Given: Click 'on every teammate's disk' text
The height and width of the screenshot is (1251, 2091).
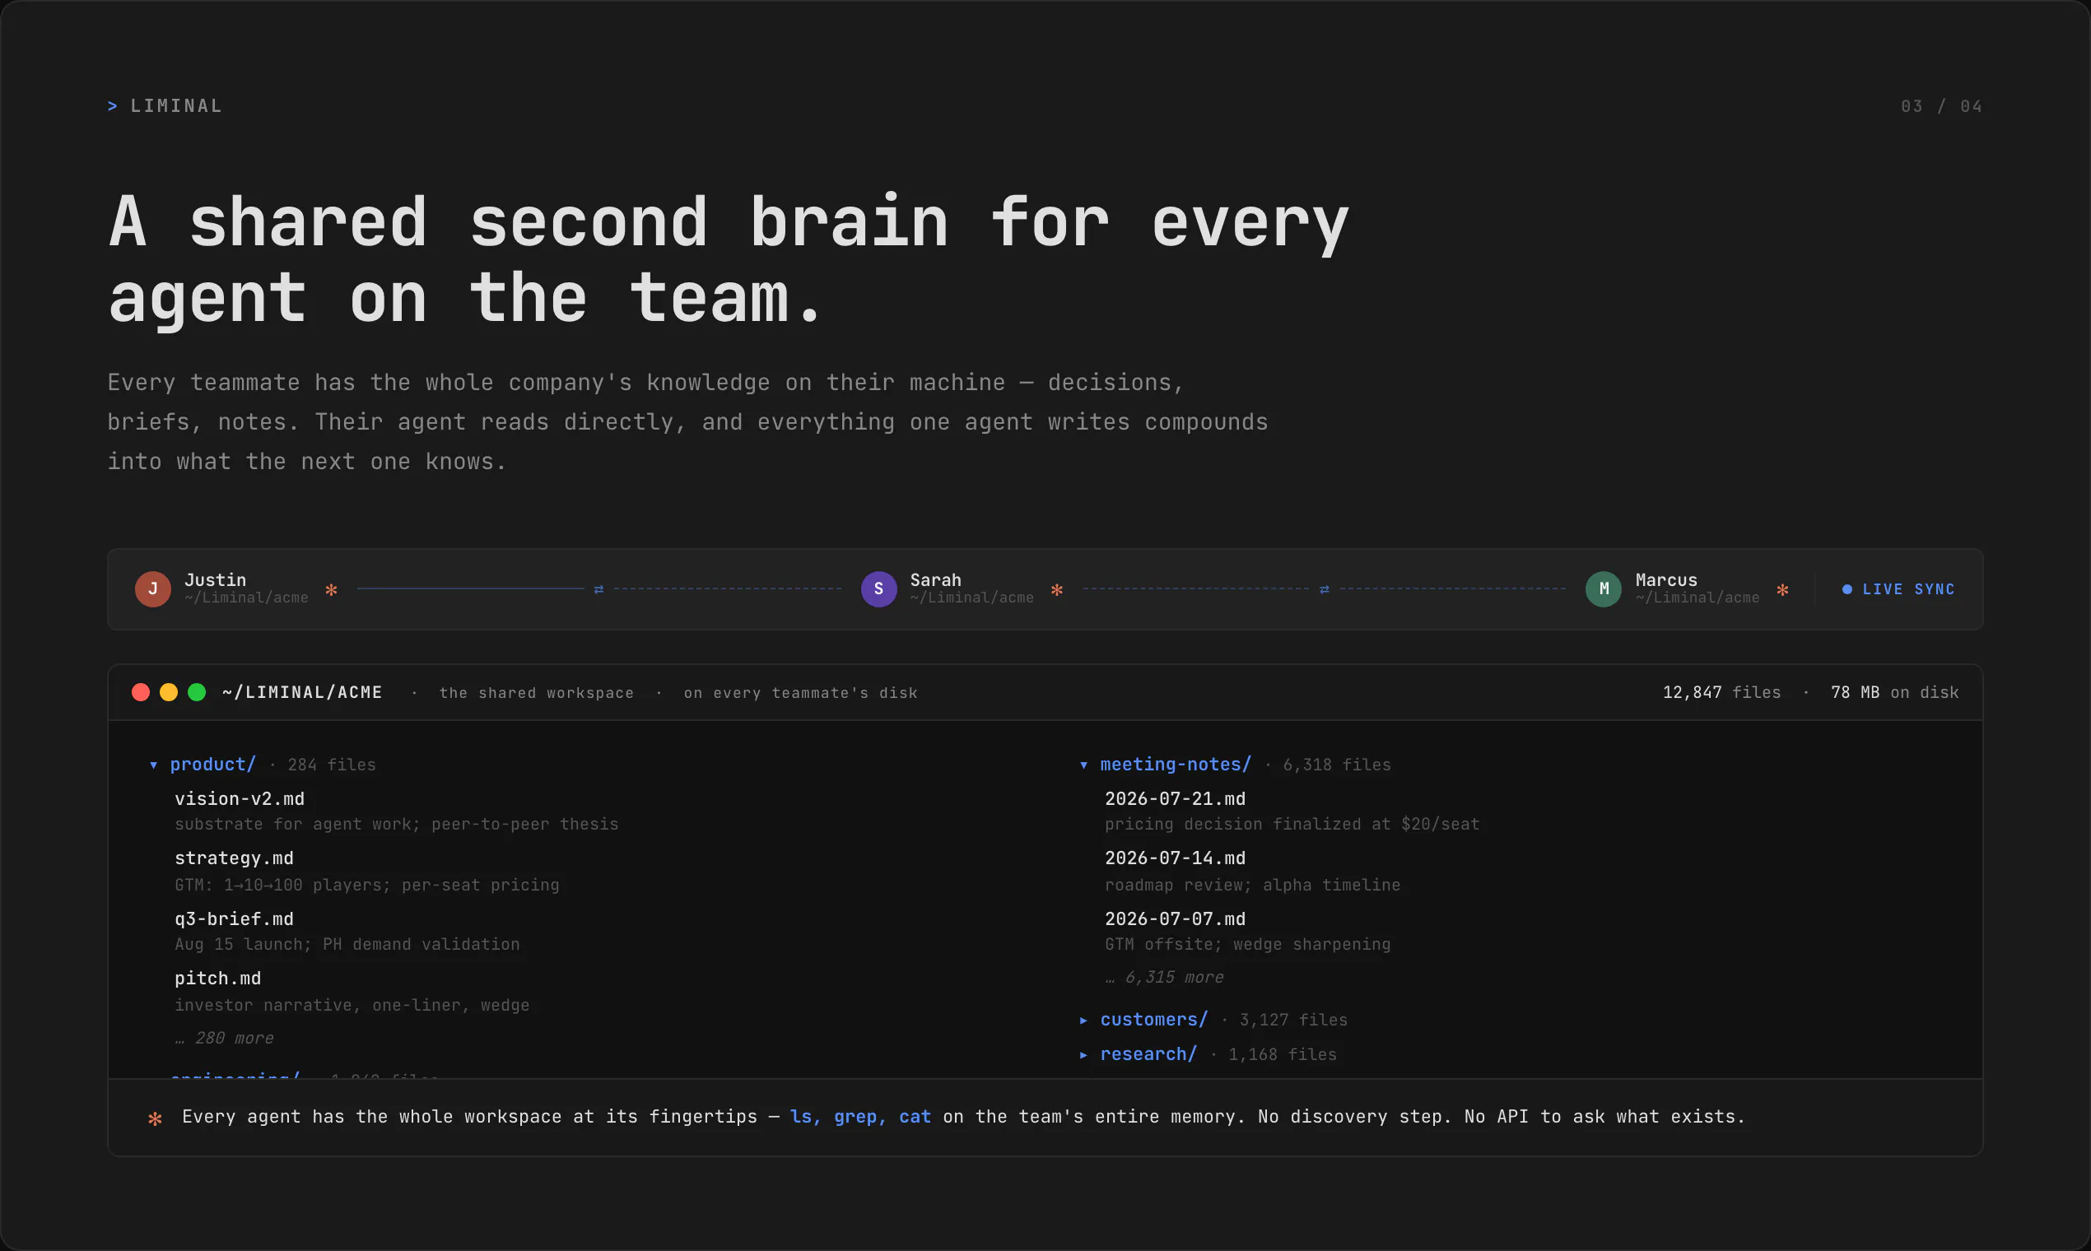Looking at the screenshot, I should coord(801,693).
